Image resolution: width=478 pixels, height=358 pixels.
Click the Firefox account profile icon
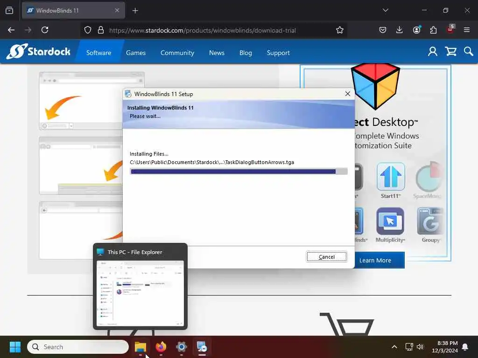pos(416,30)
